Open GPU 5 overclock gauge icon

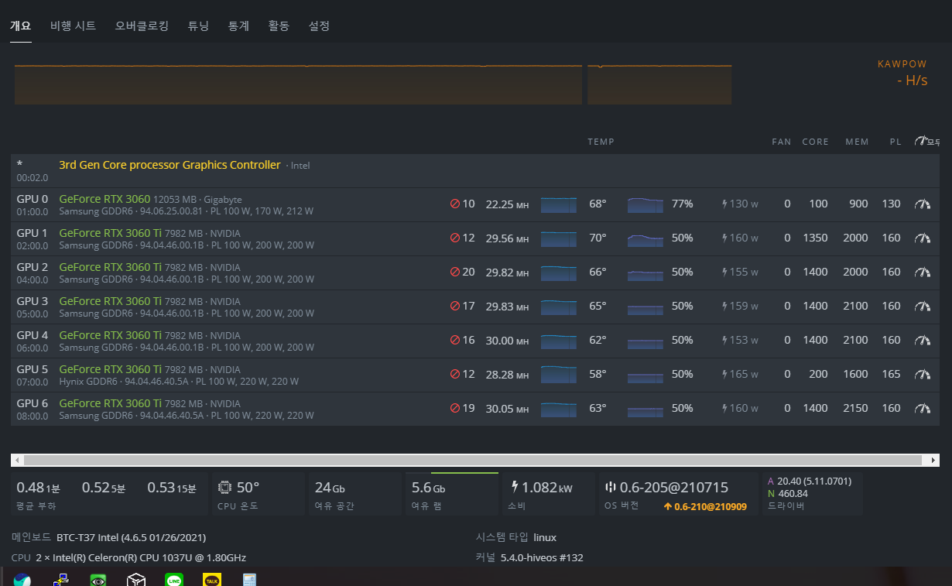922,375
